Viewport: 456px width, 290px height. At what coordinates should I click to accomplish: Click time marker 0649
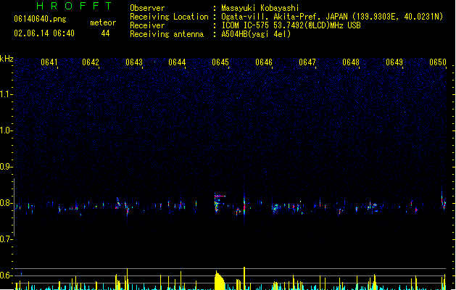(394, 62)
